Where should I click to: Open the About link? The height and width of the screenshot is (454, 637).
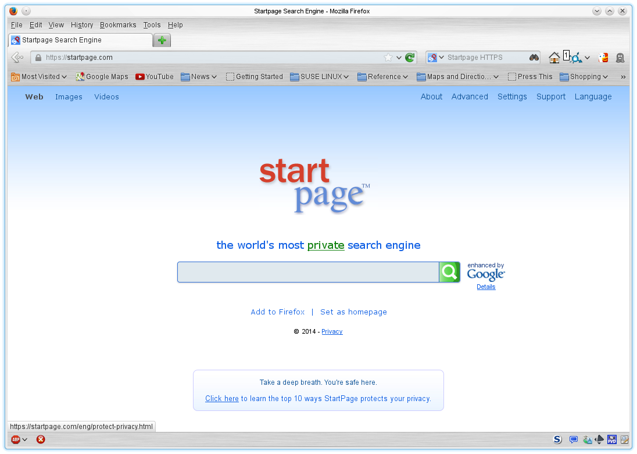pyautogui.click(x=431, y=96)
